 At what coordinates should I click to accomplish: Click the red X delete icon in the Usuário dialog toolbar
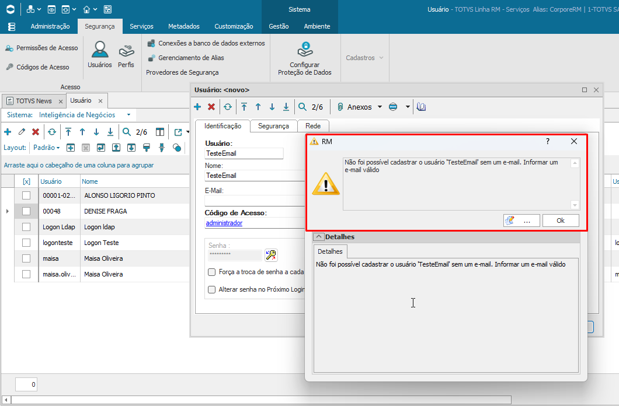tap(211, 107)
